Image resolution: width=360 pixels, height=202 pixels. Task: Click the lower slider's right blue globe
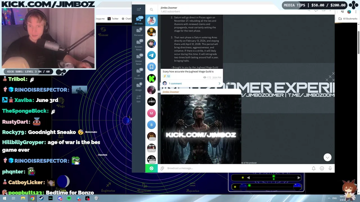click(297, 186)
